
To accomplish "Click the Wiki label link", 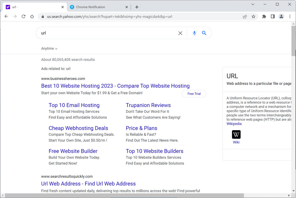I will coord(236,142).
